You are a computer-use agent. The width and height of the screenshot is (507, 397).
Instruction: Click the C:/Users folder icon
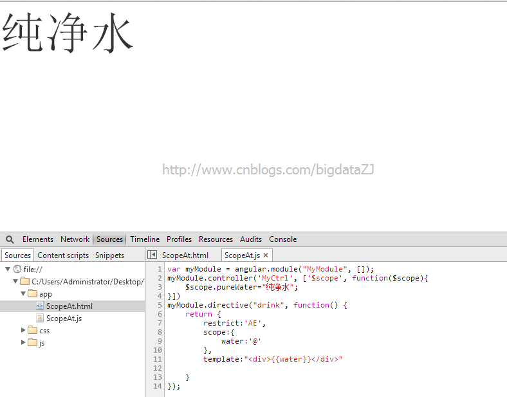click(x=25, y=281)
